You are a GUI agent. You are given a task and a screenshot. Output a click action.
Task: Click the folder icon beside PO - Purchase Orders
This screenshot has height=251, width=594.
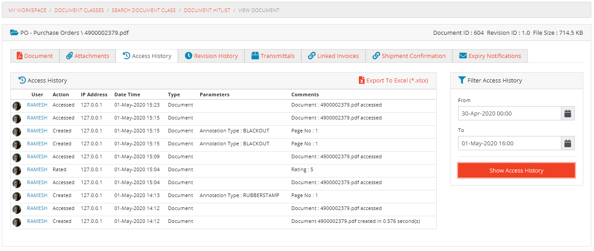coord(14,33)
